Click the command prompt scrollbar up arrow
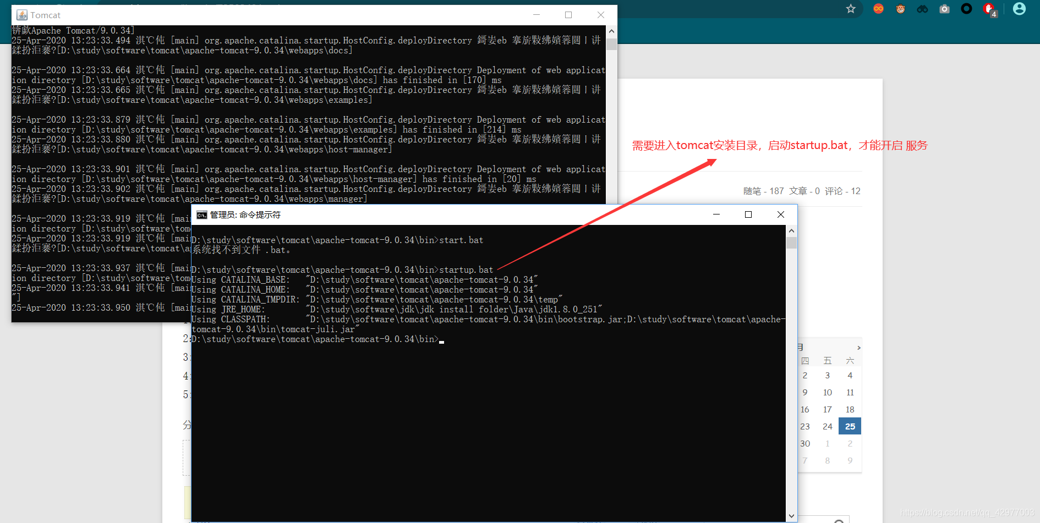 (791, 231)
